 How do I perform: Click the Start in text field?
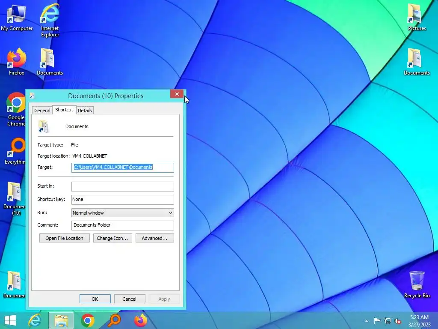click(123, 186)
